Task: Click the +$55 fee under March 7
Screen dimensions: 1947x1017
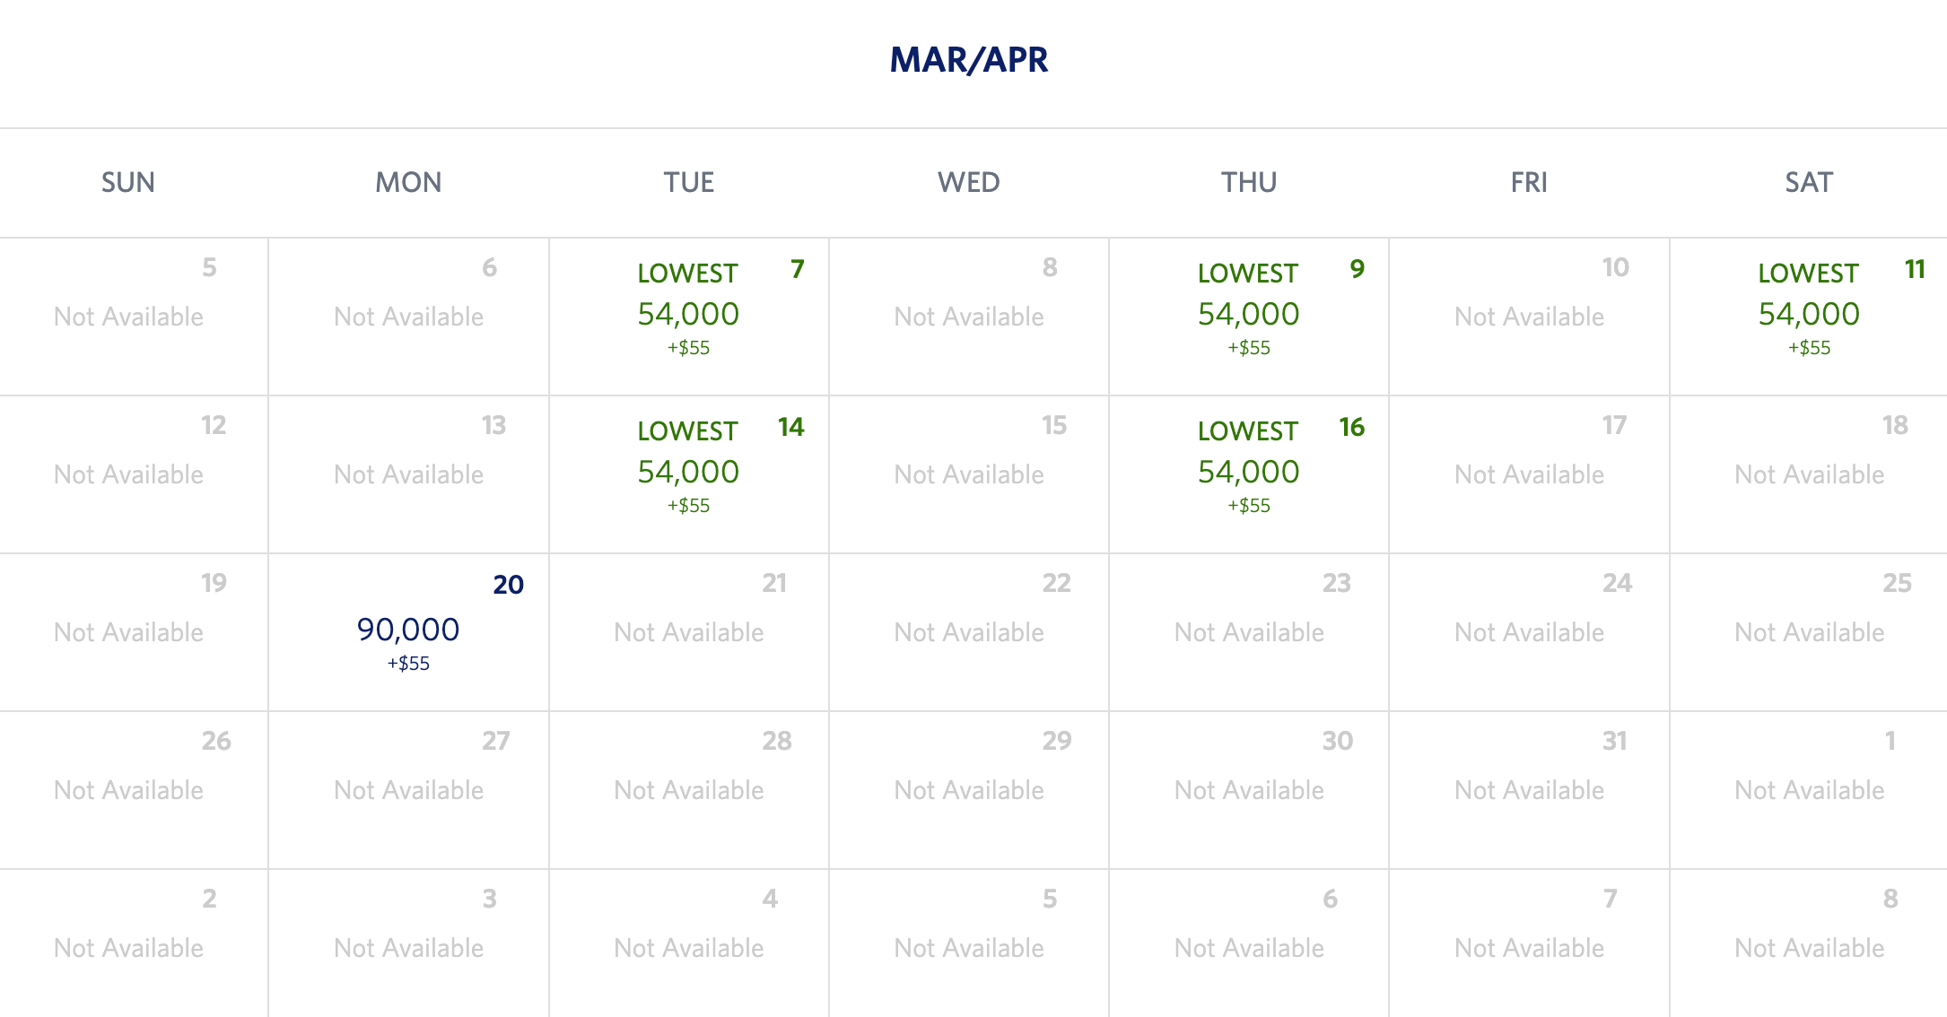Action: 687,348
